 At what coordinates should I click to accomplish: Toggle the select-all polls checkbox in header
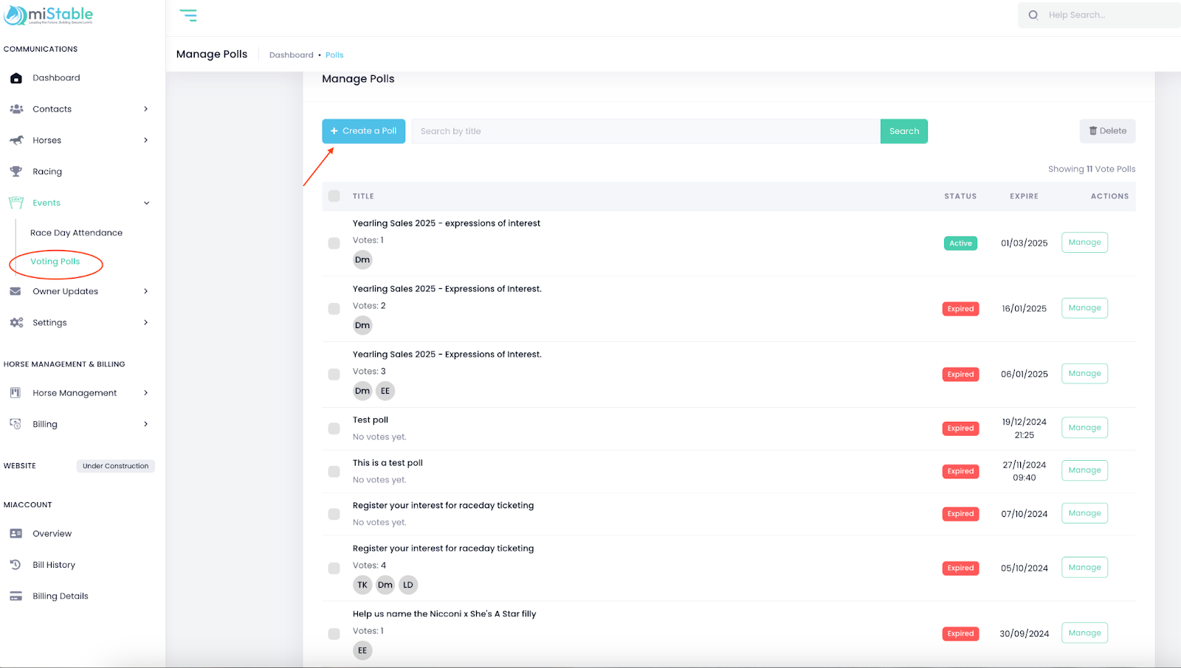(334, 196)
